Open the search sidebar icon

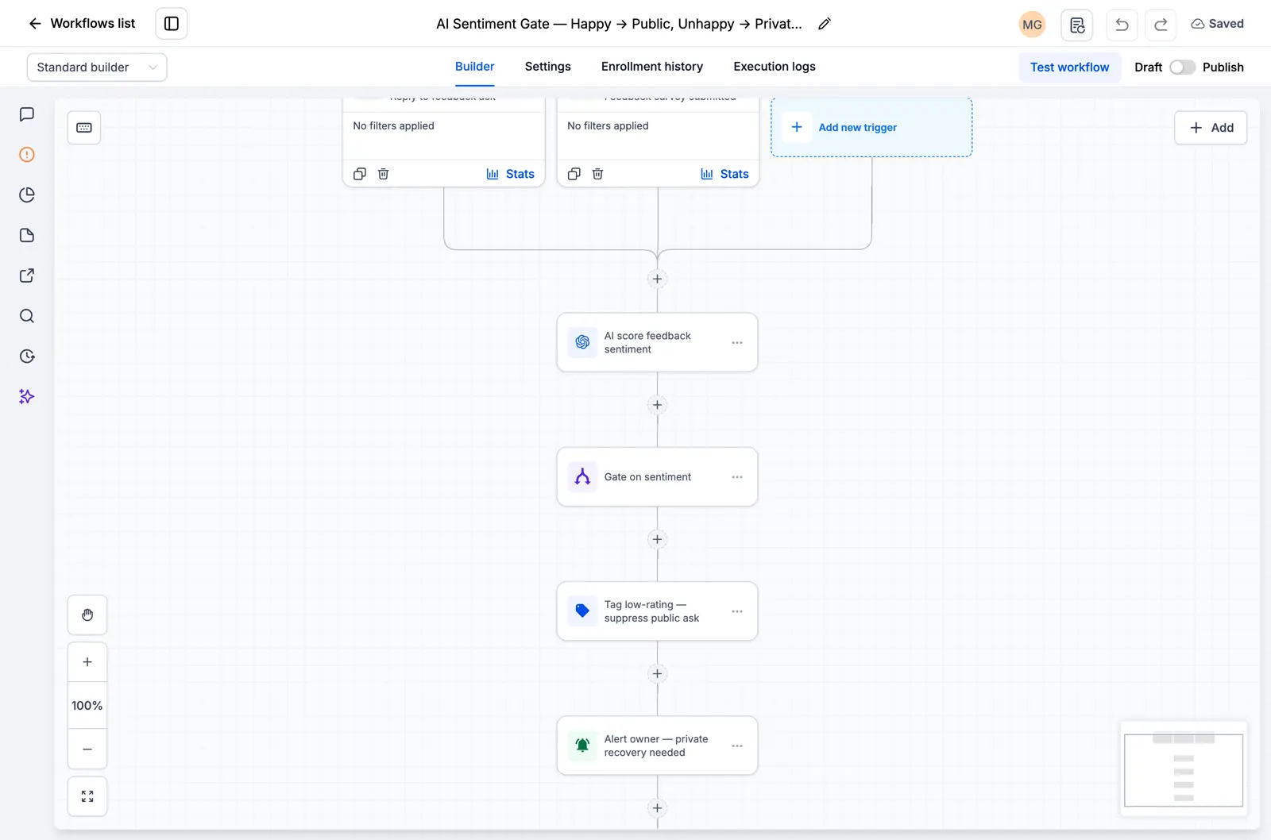27,316
